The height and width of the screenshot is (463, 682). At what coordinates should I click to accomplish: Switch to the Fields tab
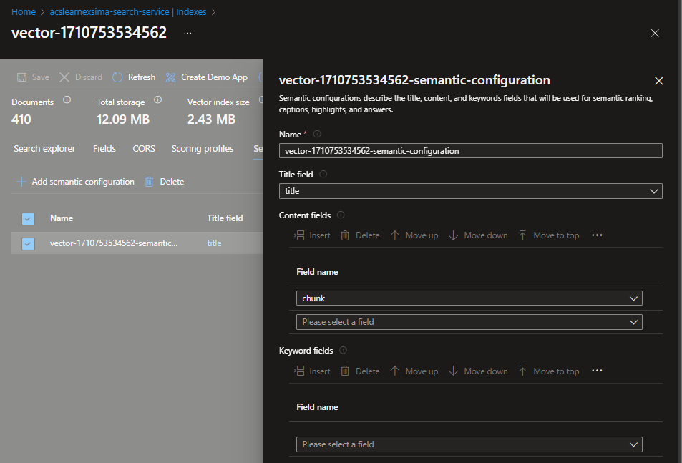point(104,149)
